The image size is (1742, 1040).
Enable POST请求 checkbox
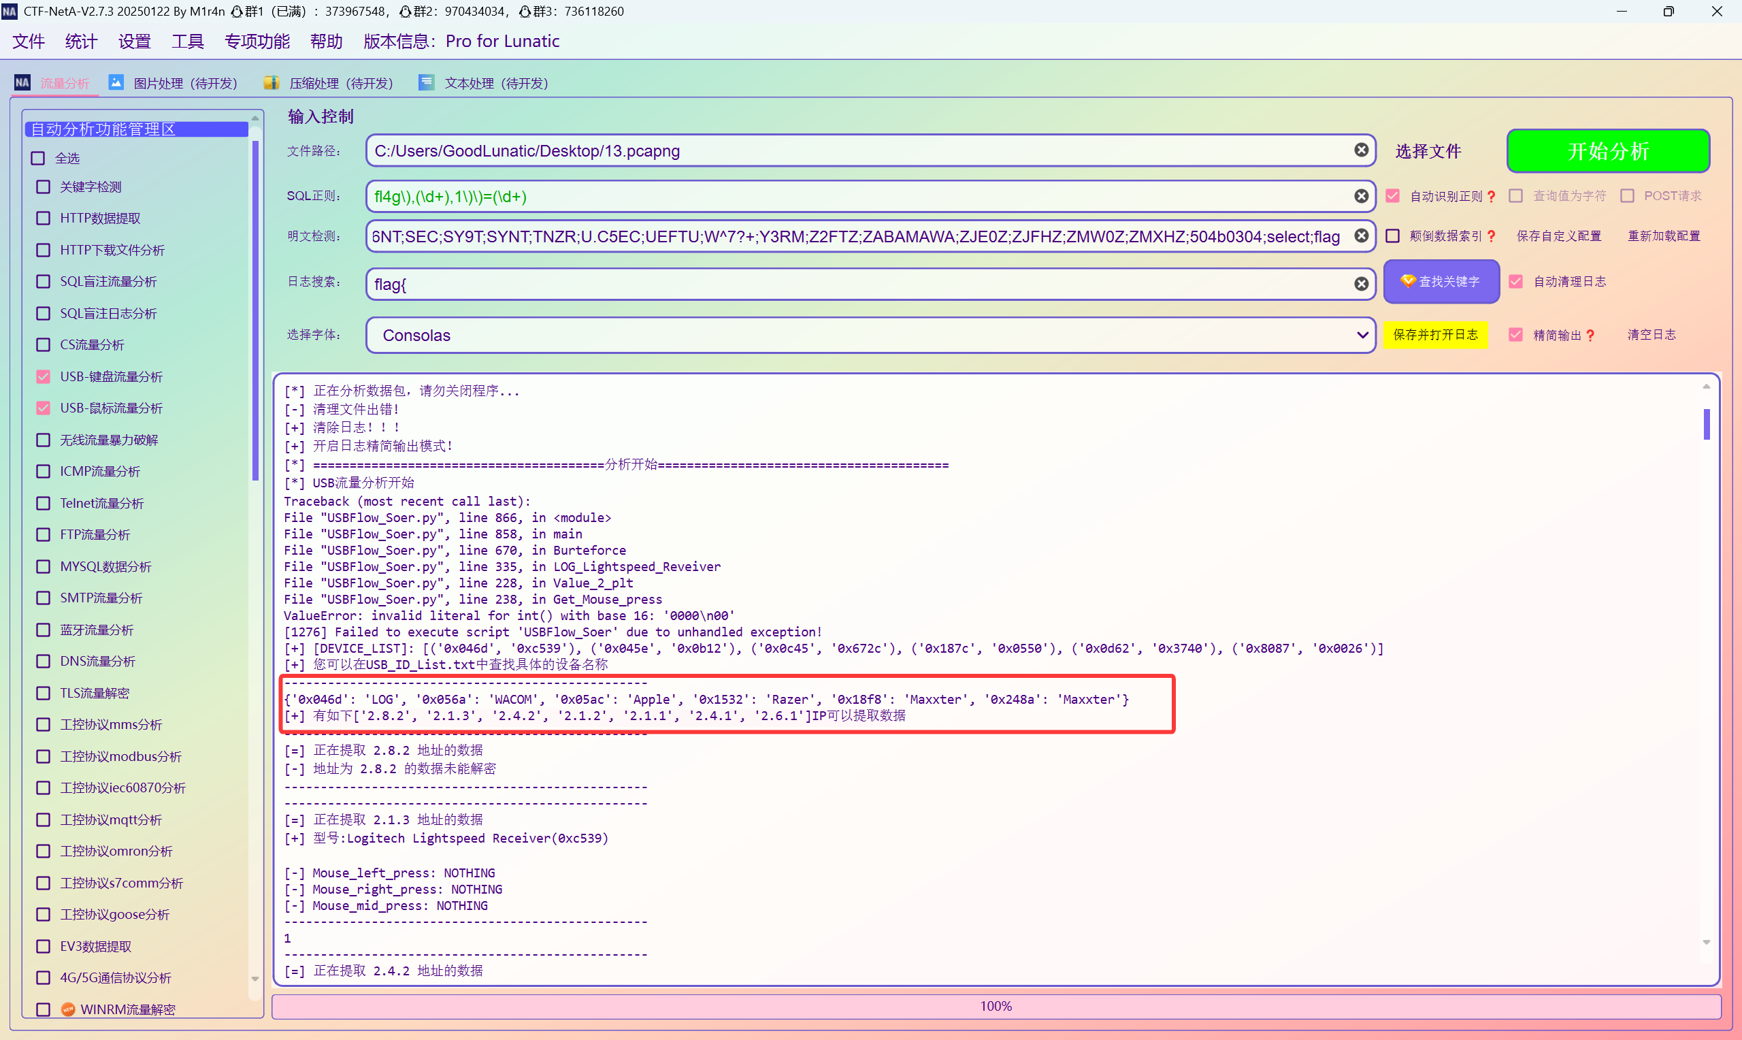[1627, 196]
